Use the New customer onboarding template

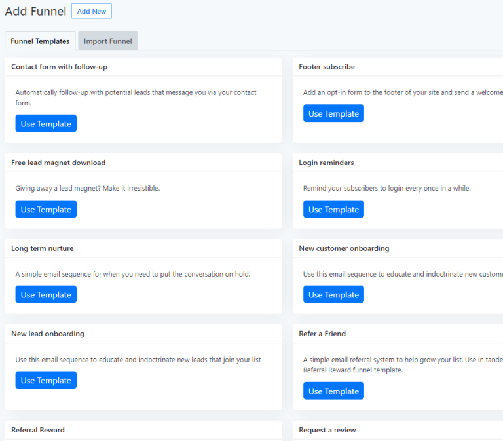(333, 295)
